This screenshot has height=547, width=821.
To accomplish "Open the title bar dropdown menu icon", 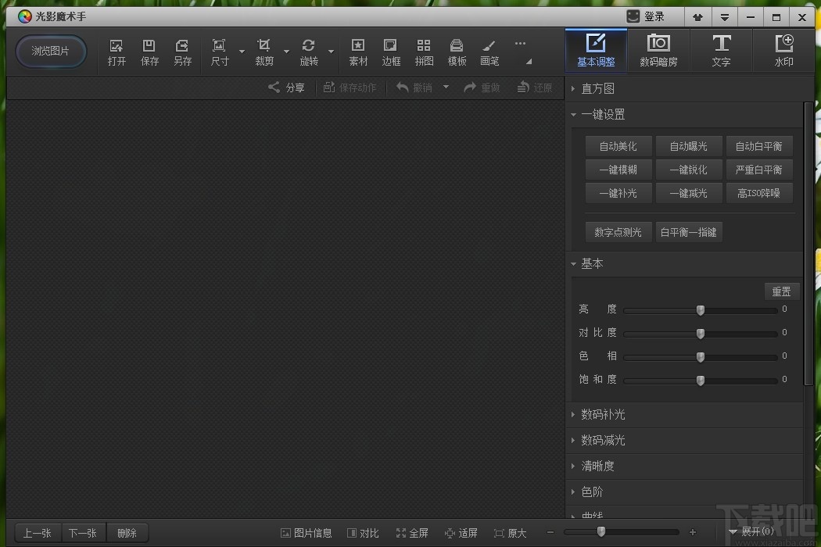I will point(725,17).
